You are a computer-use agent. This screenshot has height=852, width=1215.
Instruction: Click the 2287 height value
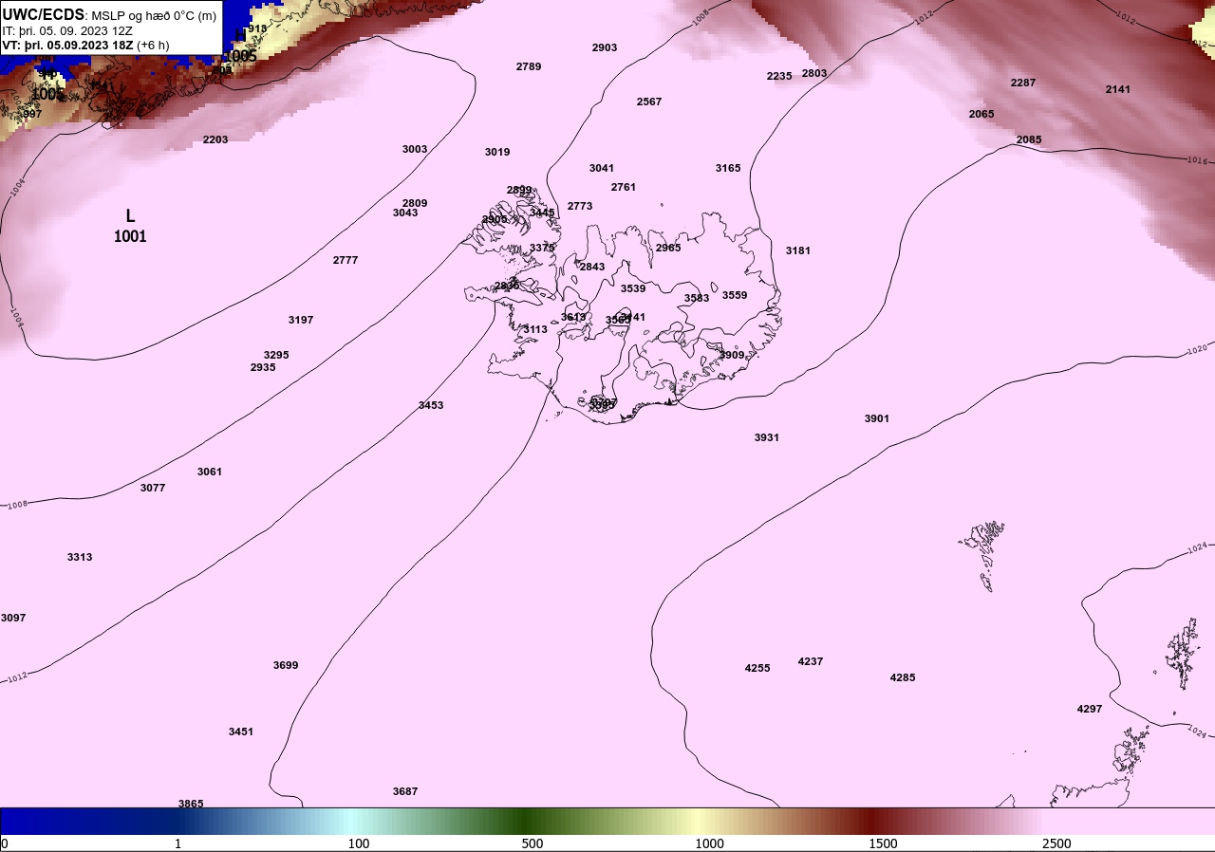1023,83
